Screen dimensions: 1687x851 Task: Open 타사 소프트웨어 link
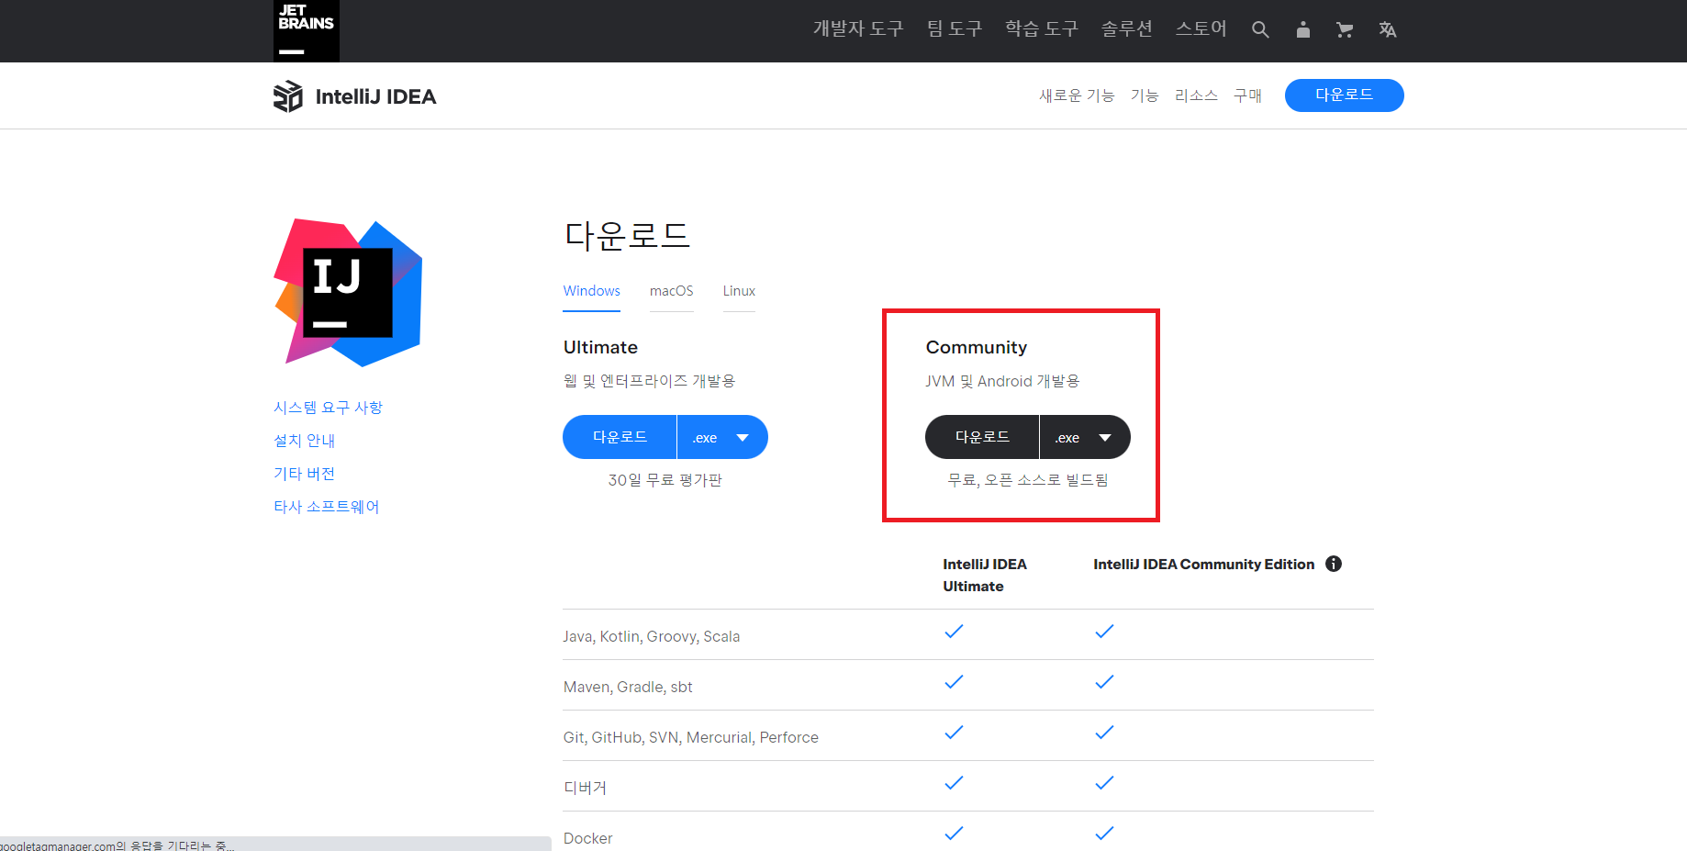click(x=326, y=506)
